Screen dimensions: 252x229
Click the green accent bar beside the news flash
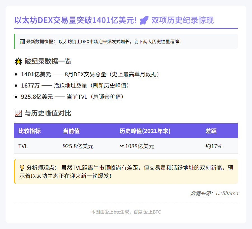[x=14, y=41]
